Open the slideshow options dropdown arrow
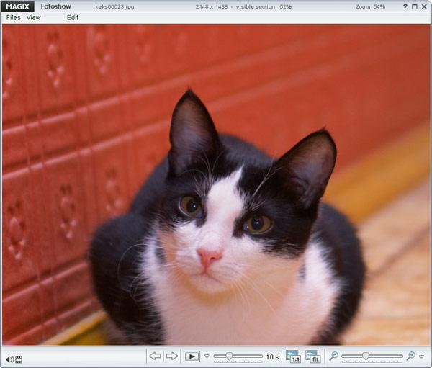The width and height of the screenshot is (432, 368). [207, 356]
